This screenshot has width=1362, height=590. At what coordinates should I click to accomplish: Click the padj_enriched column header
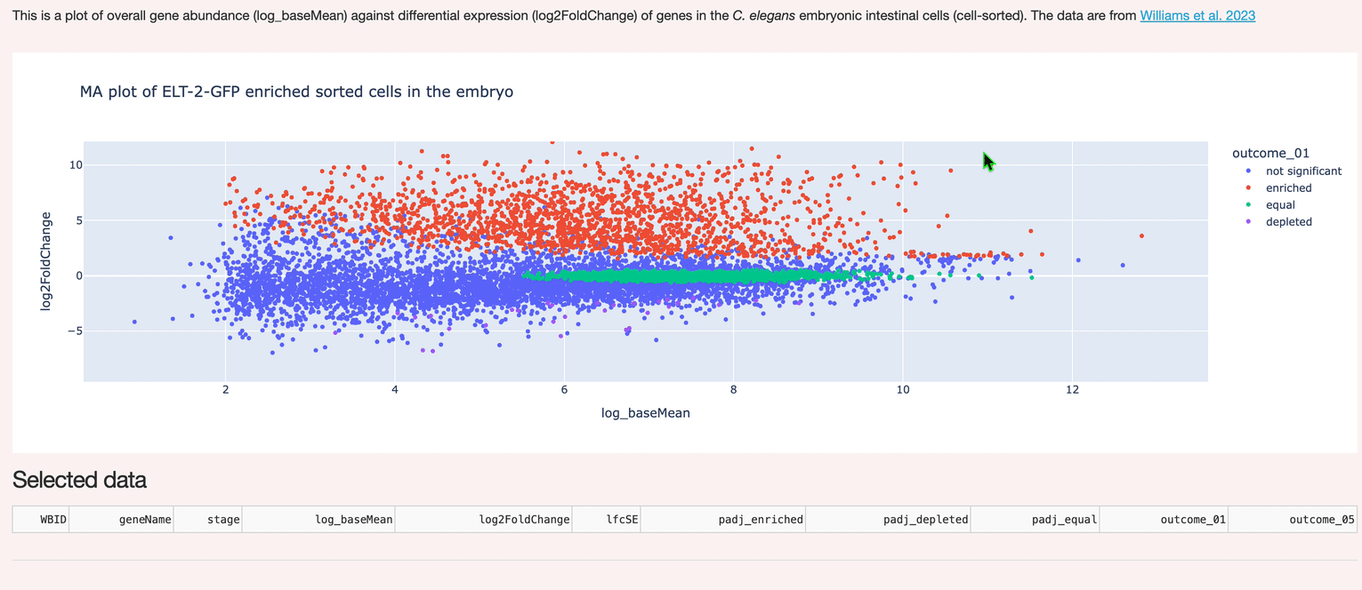(x=760, y=520)
